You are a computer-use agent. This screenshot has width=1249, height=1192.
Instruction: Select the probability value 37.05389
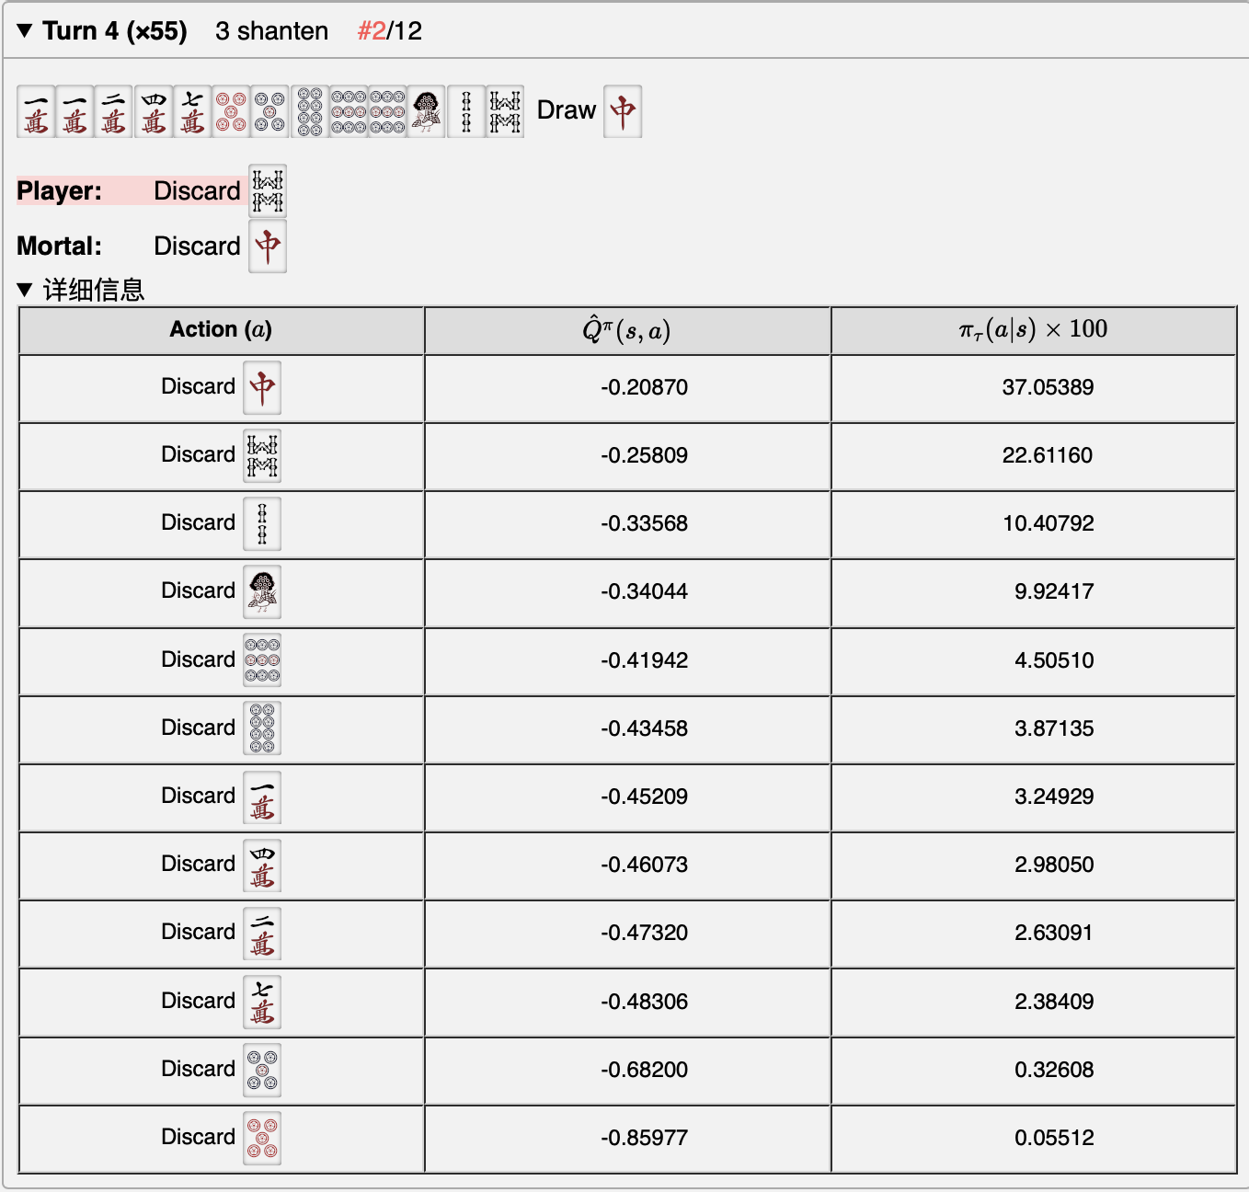1048,387
